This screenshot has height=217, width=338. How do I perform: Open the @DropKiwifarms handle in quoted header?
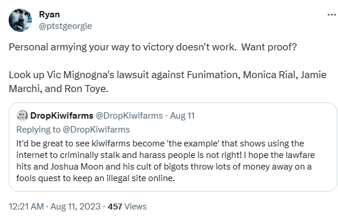(129, 116)
